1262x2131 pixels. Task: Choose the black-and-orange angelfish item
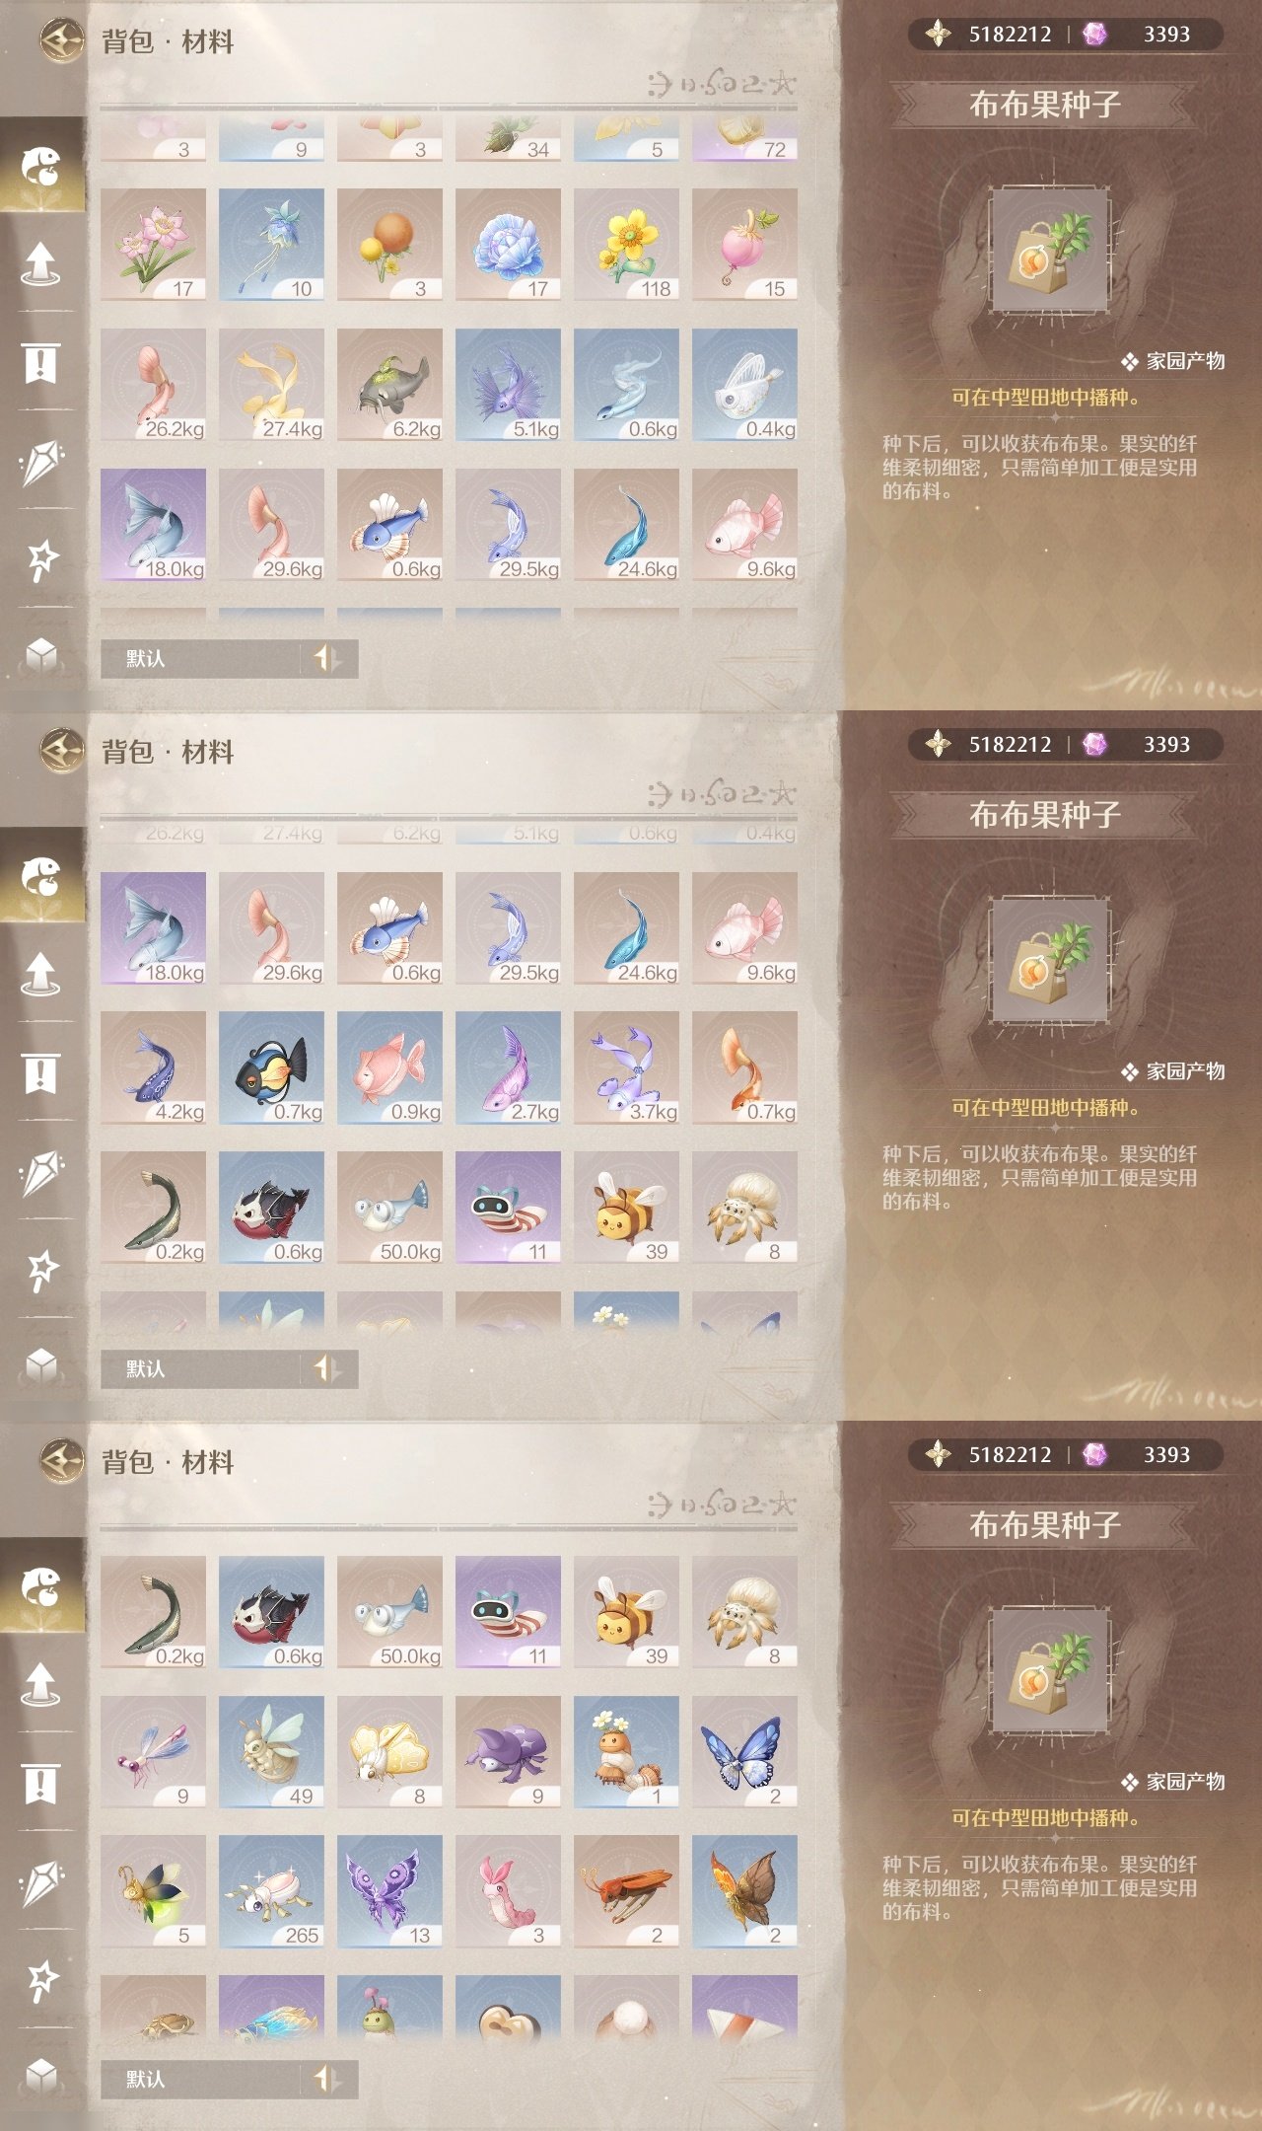(271, 1067)
